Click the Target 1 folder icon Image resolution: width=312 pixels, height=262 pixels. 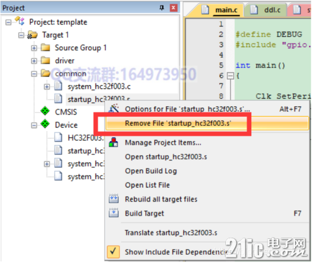coord(33,35)
